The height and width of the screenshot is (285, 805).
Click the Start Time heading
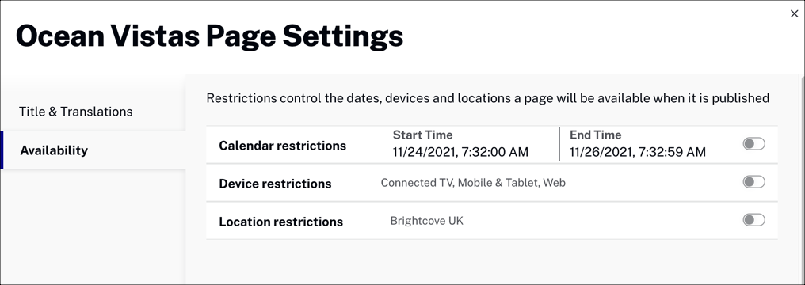tap(422, 135)
